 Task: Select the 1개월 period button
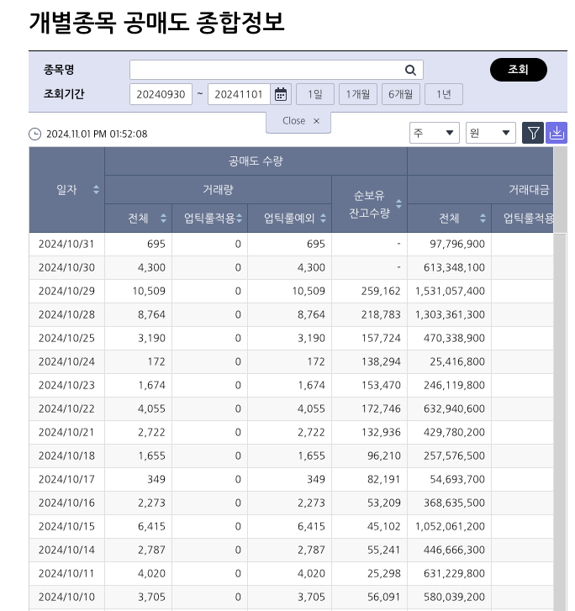click(x=358, y=94)
